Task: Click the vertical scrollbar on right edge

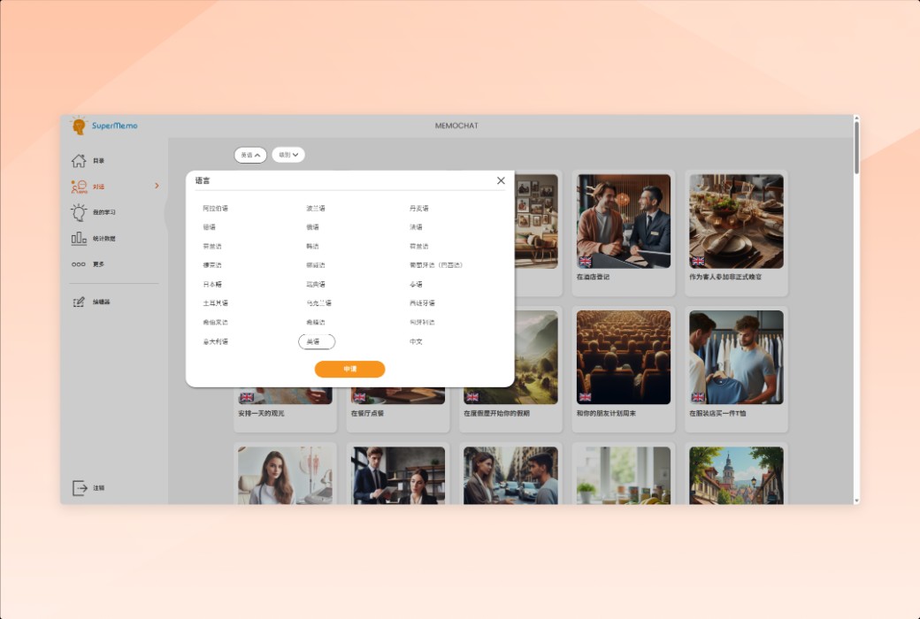Action: point(855,146)
